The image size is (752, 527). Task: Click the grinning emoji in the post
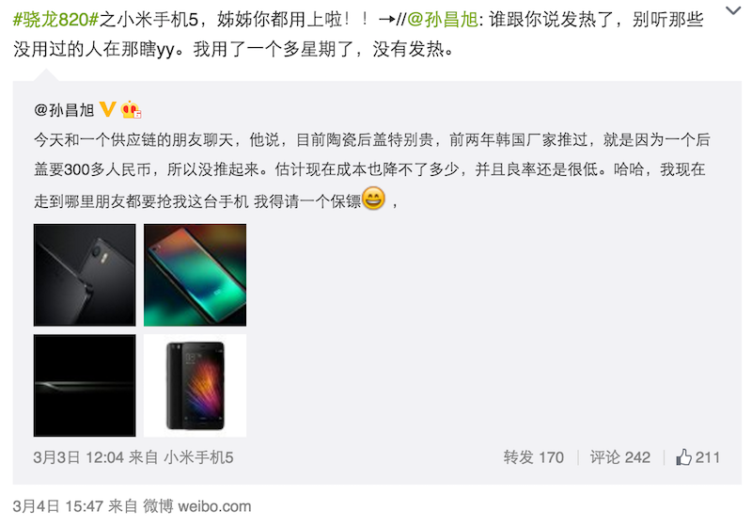[373, 199]
